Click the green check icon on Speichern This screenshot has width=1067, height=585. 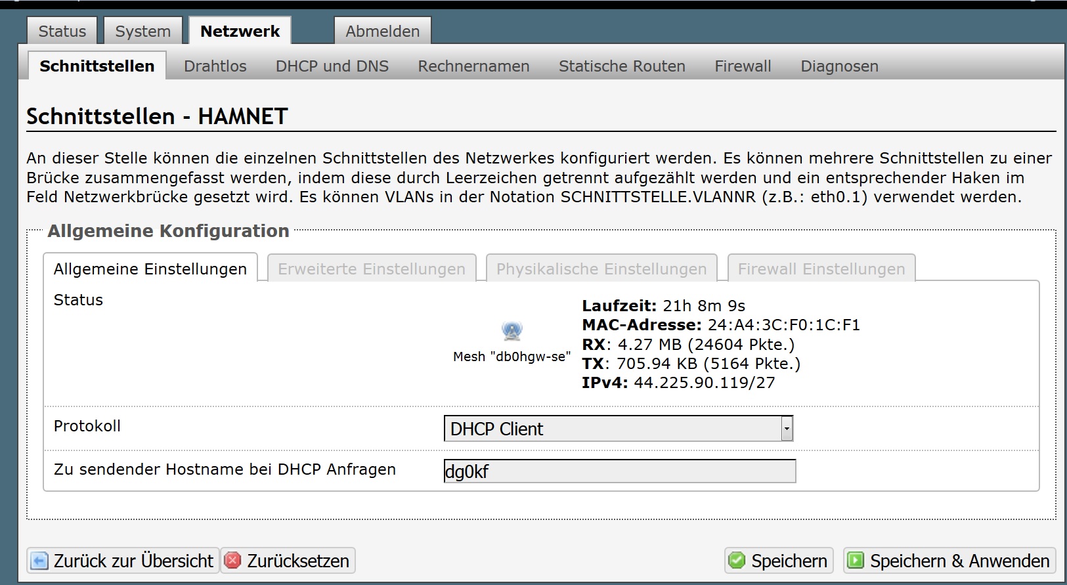click(x=737, y=560)
